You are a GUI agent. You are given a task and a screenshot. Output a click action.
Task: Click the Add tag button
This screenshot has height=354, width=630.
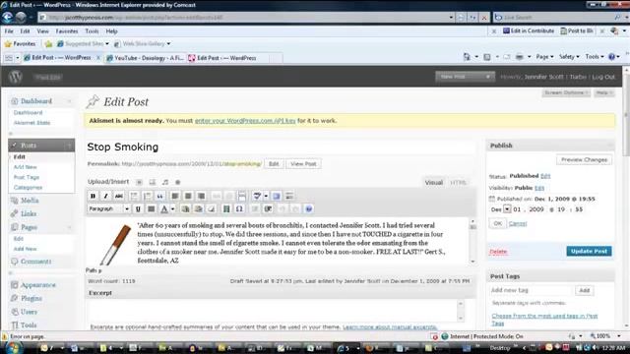pos(584,290)
